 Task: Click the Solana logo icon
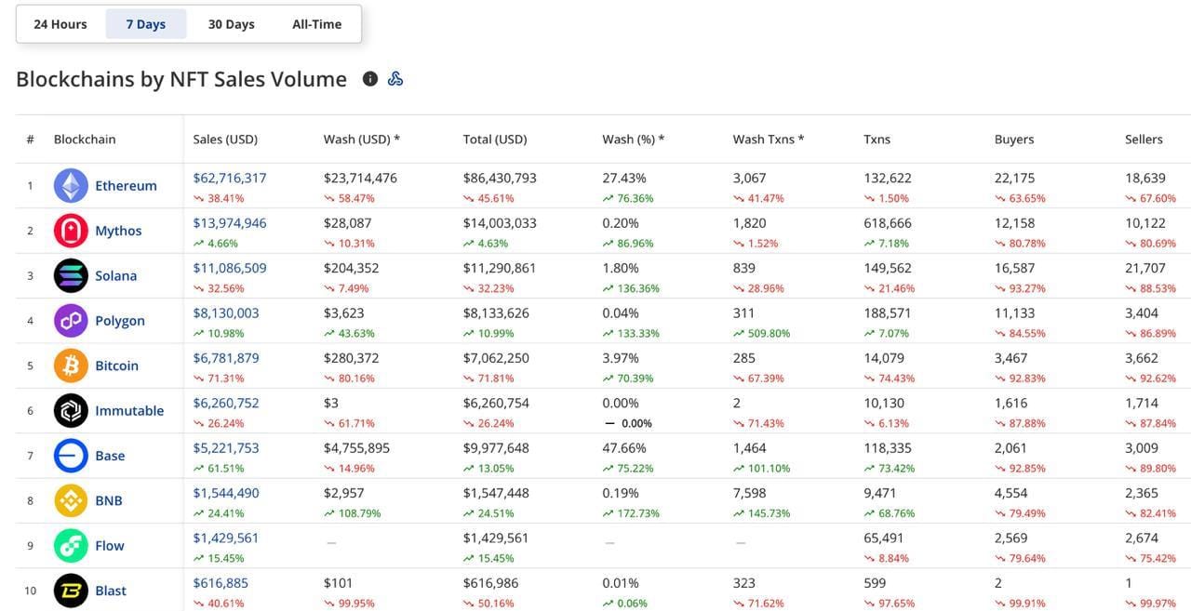tap(71, 276)
